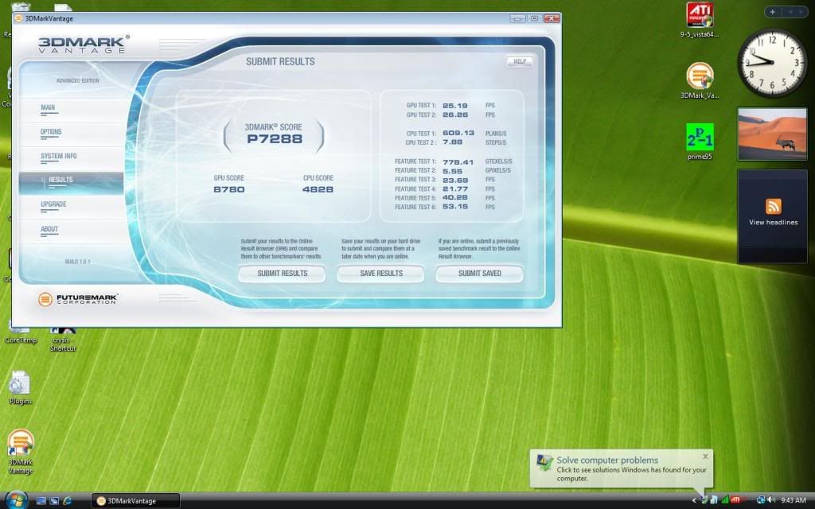The height and width of the screenshot is (509, 815).
Task: Click Switch between windows in Quick Launch
Action: [54, 501]
